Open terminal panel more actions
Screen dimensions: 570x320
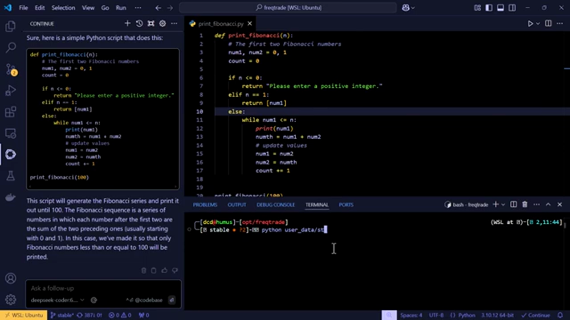[x=537, y=204]
